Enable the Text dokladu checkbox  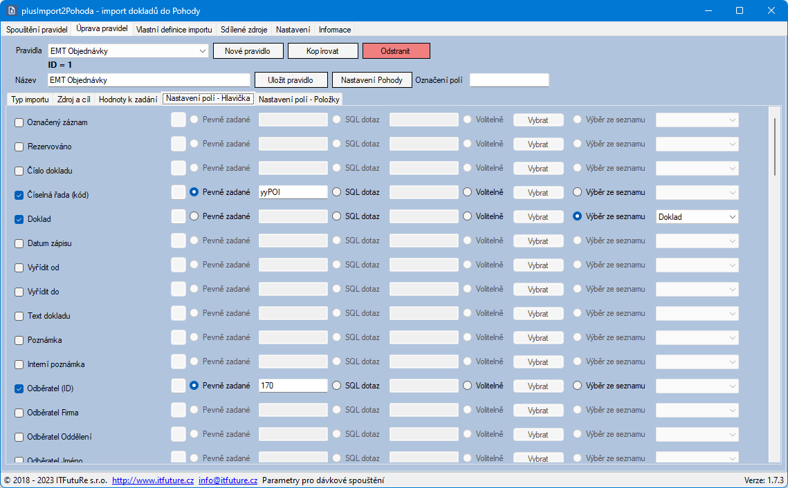pyautogui.click(x=19, y=316)
